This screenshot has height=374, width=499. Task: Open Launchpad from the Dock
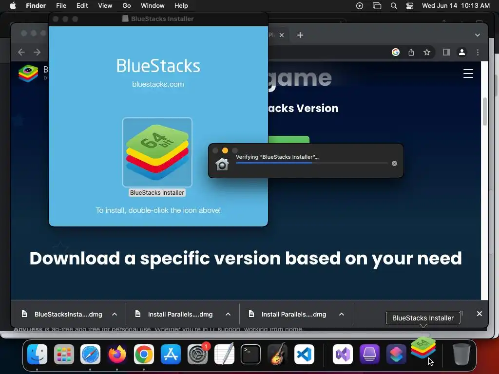(x=64, y=355)
